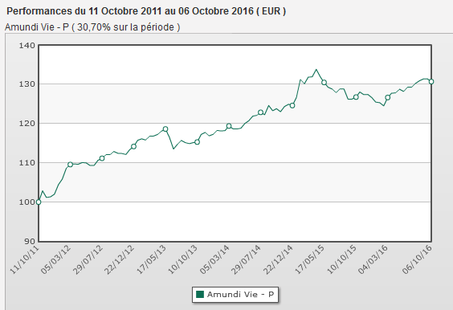
Task: Click the y-axis label 130
Action: (27, 84)
